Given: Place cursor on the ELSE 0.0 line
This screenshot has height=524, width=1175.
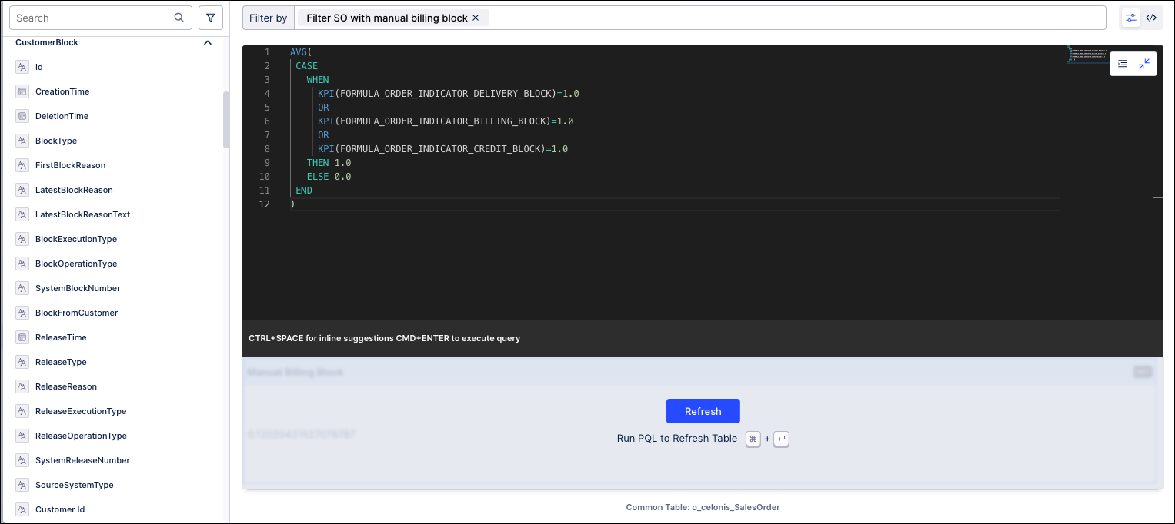Looking at the screenshot, I should (329, 177).
